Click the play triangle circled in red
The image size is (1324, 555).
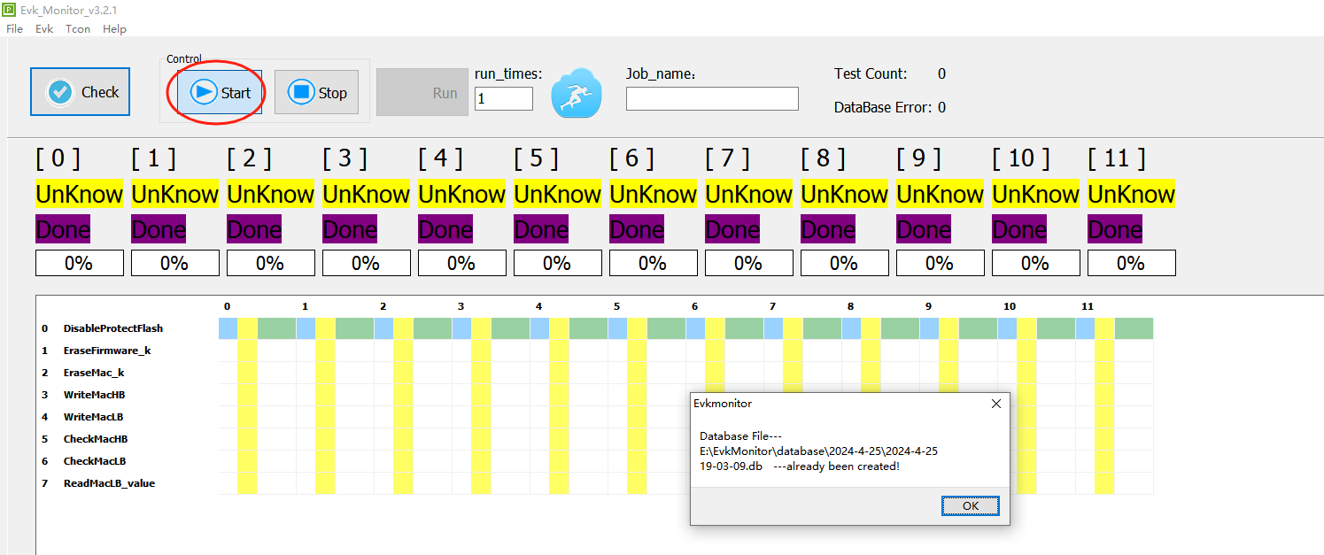pos(205,92)
